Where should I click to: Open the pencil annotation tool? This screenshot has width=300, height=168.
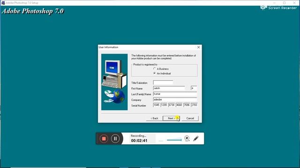coord(196,139)
